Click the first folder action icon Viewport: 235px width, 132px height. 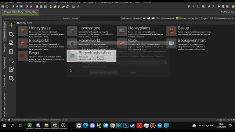tap(144, 18)
